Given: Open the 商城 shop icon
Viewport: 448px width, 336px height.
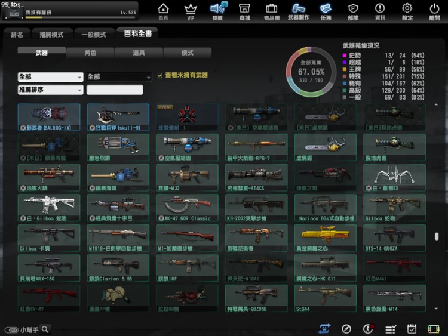Looking at the screenshot, I should pos(244,11).
